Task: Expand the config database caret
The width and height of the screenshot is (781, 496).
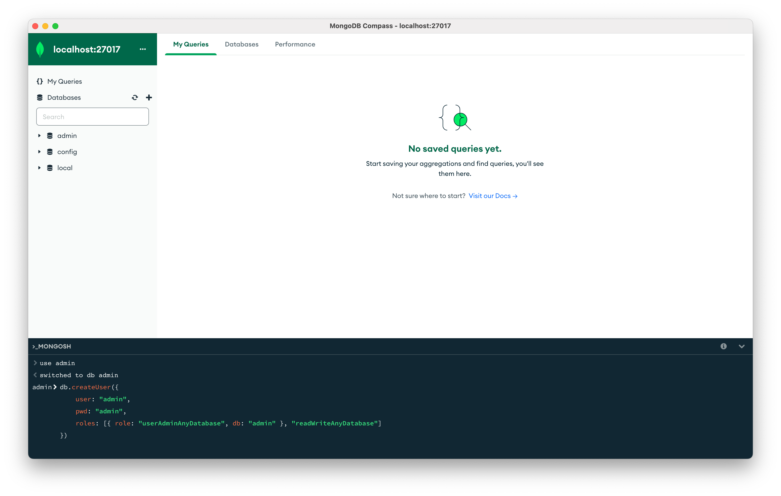Action: click(x=39, y=152)
